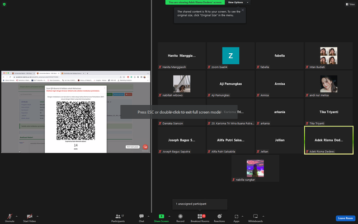Select Jellian's participant tile
This screenshot has width=358, height=224.
pos(280,140)
